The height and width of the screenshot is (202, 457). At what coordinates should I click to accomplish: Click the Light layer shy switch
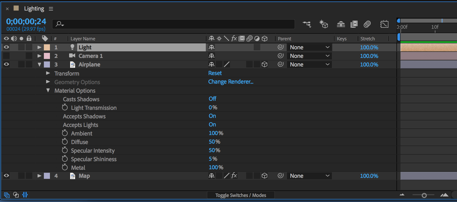[x=212, y=47]
